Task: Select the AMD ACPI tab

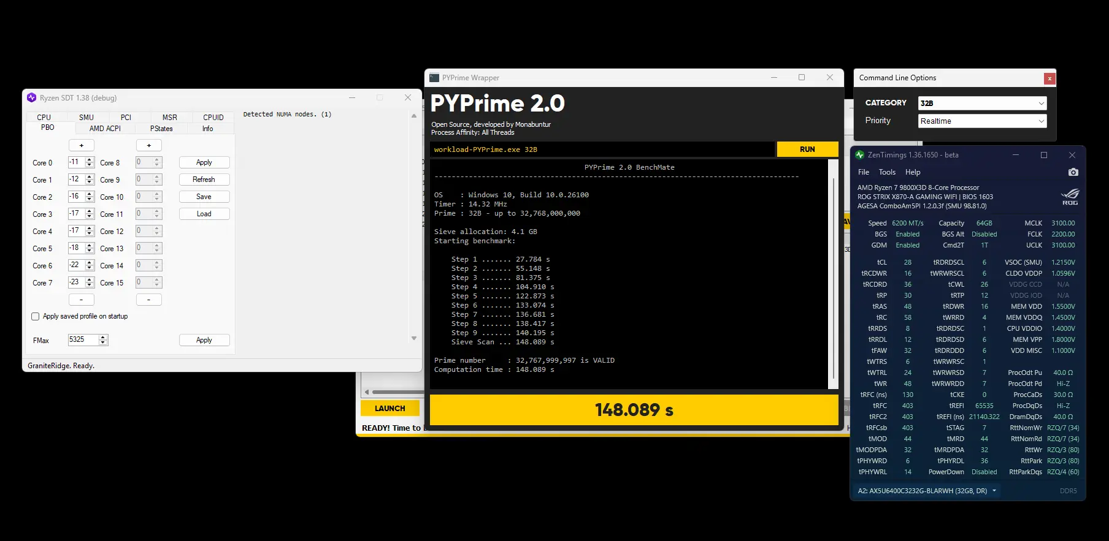Action: (105, 129)
